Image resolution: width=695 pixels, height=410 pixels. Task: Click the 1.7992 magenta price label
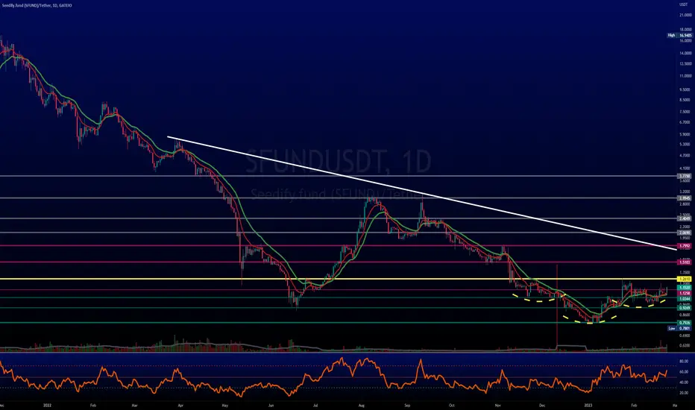coord(685,245)
